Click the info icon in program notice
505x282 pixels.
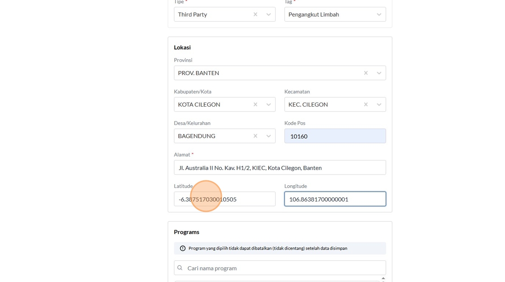(183, 248)
